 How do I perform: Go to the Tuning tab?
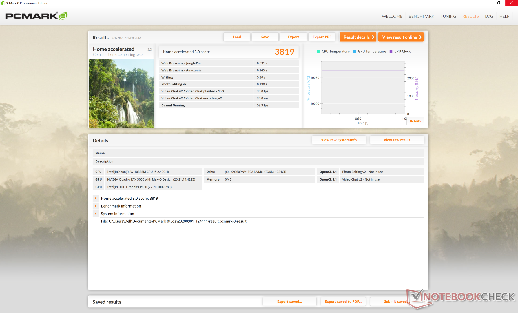pos(448,16)
